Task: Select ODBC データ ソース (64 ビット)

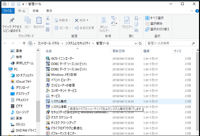Action: tap(69, 69)
